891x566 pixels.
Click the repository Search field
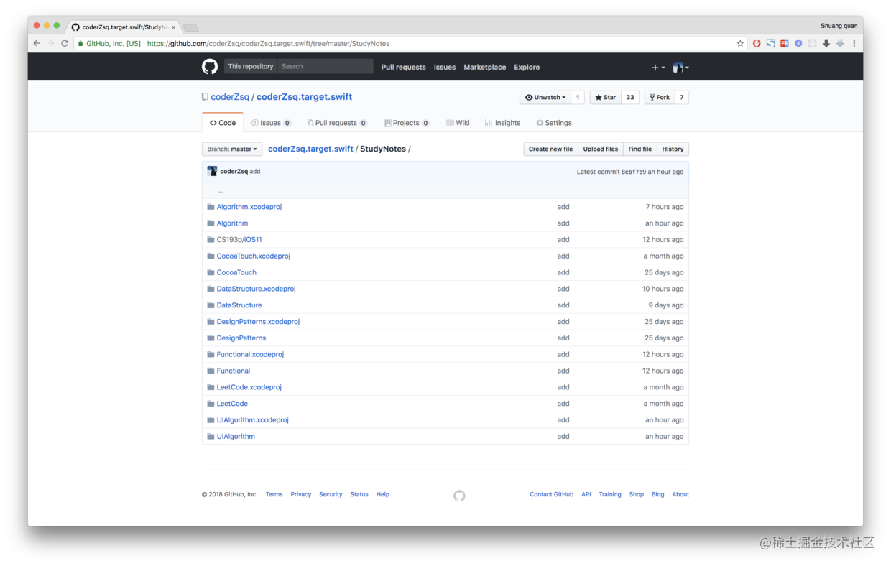[326, 66]
